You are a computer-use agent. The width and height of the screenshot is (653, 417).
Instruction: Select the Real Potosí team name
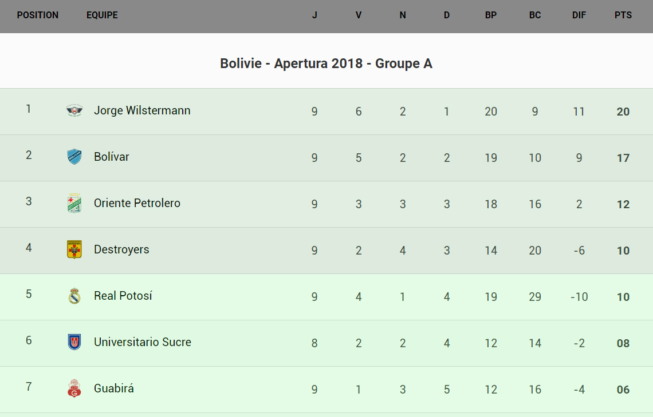coord(123,296)
